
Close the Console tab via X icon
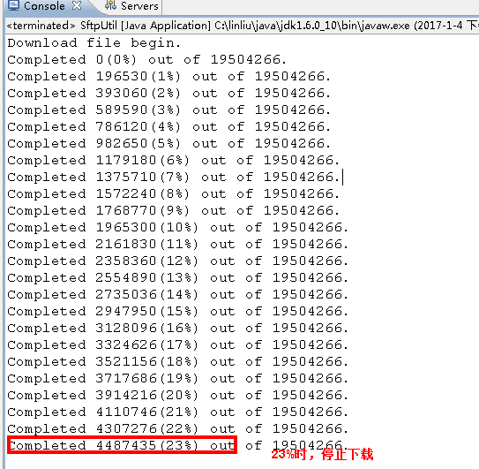(77, 5)
